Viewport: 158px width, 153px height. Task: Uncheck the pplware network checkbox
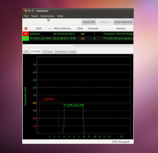click(x=26, y=34)
